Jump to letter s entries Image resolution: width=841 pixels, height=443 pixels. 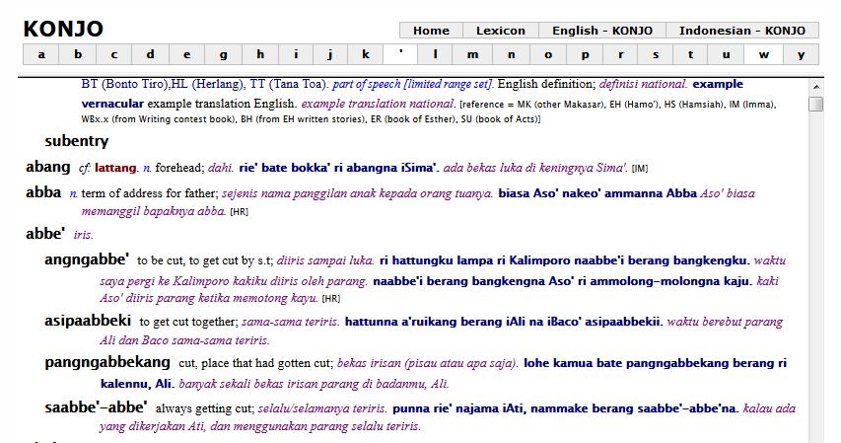point(656,55)
